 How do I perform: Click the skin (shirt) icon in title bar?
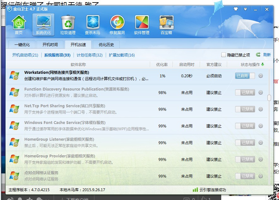(x=236, y=9)
